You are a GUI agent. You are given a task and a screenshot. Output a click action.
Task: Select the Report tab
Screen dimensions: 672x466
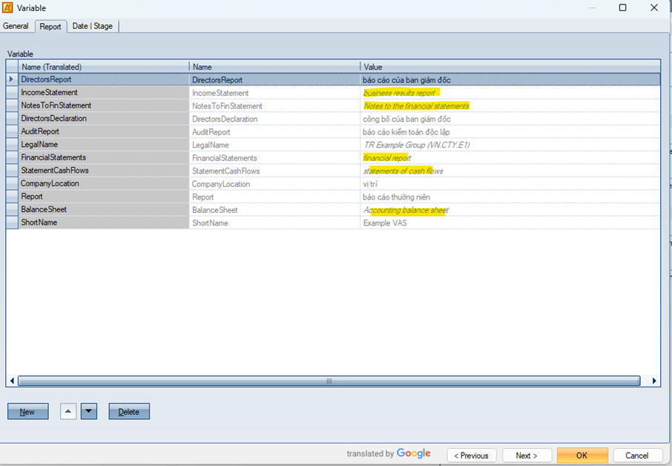point(50,27)
